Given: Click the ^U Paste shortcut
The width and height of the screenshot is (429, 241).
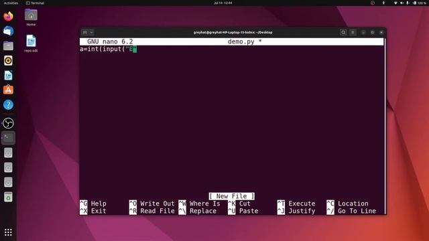Looking at the screenshot, I should [243, 211].
